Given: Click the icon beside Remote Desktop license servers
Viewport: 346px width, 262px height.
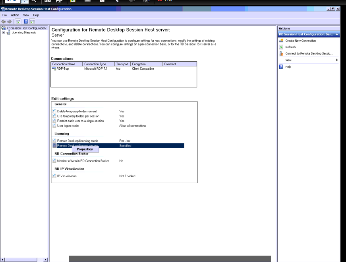Looking at the screenshot, I should click(x=54, y=145).
